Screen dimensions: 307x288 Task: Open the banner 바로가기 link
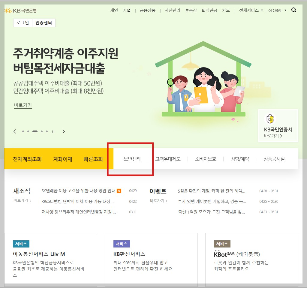point(23,106)
